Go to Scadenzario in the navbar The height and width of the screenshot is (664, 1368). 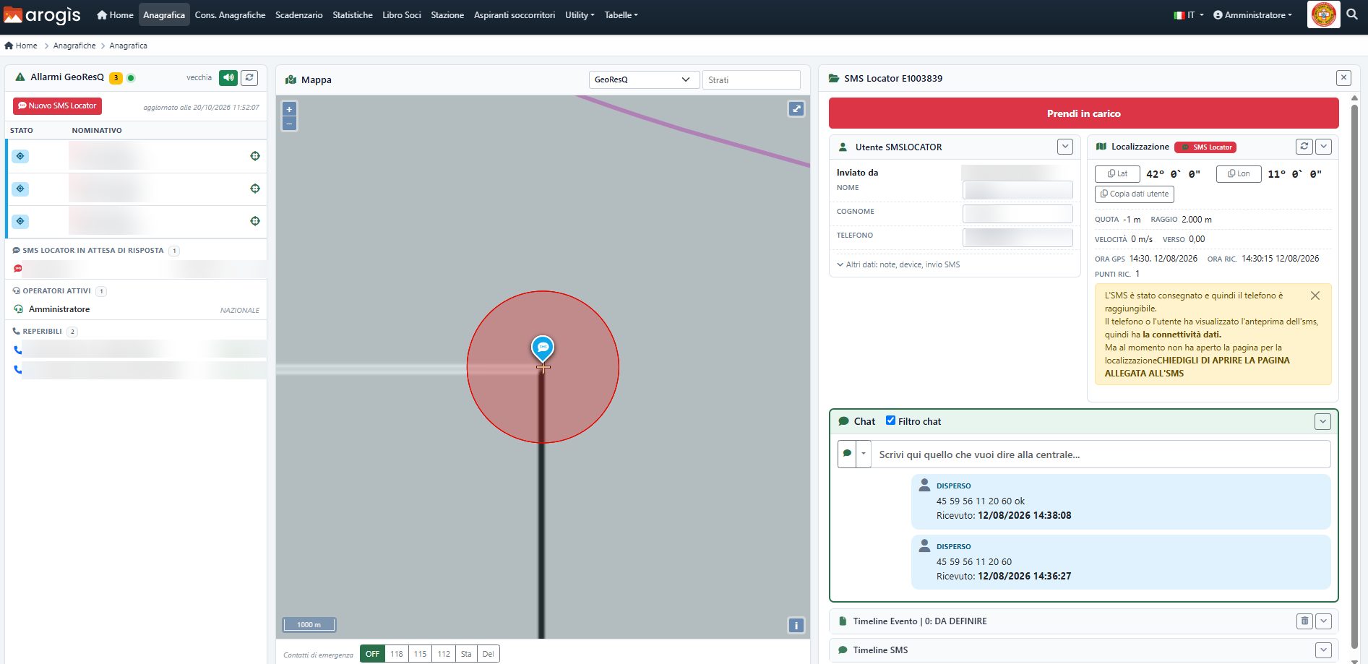[x=299, y=14]
